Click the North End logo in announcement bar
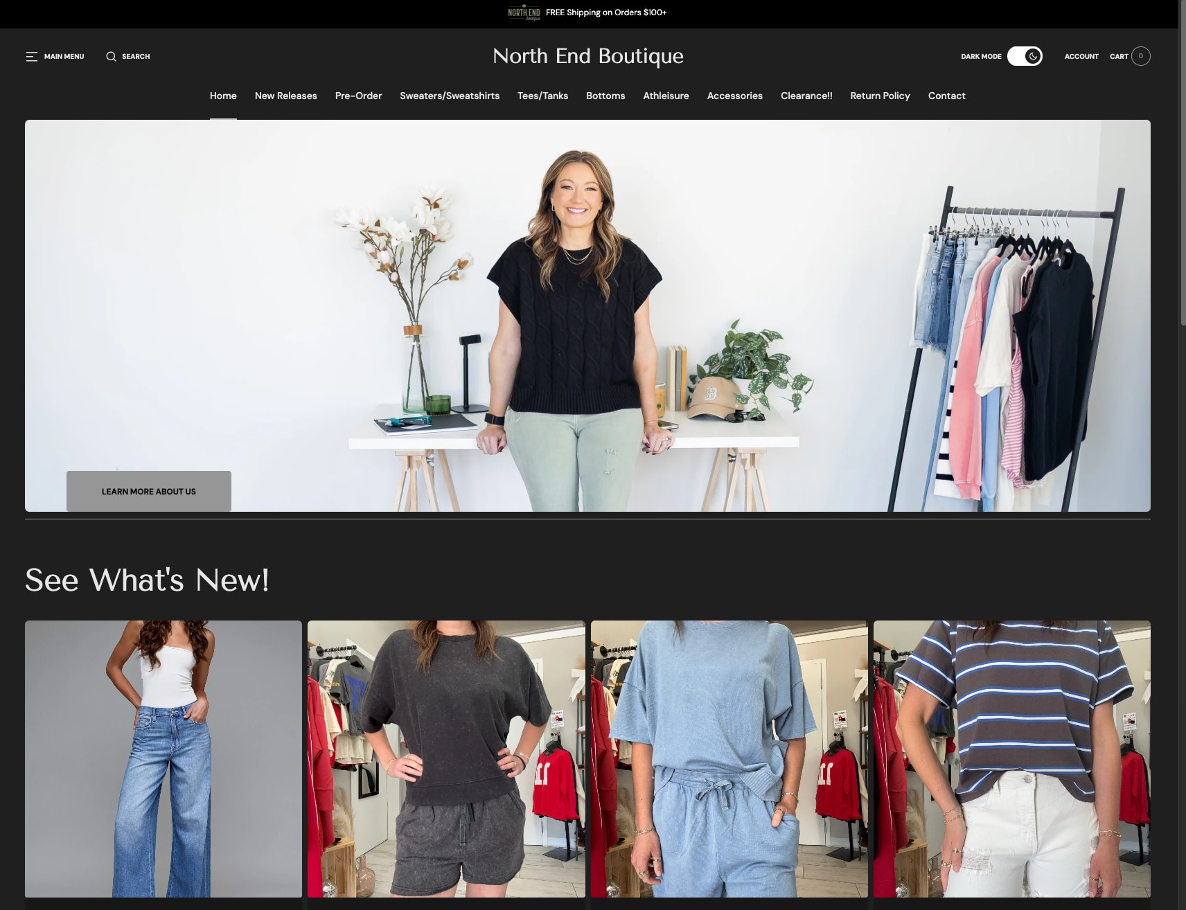 524,12
